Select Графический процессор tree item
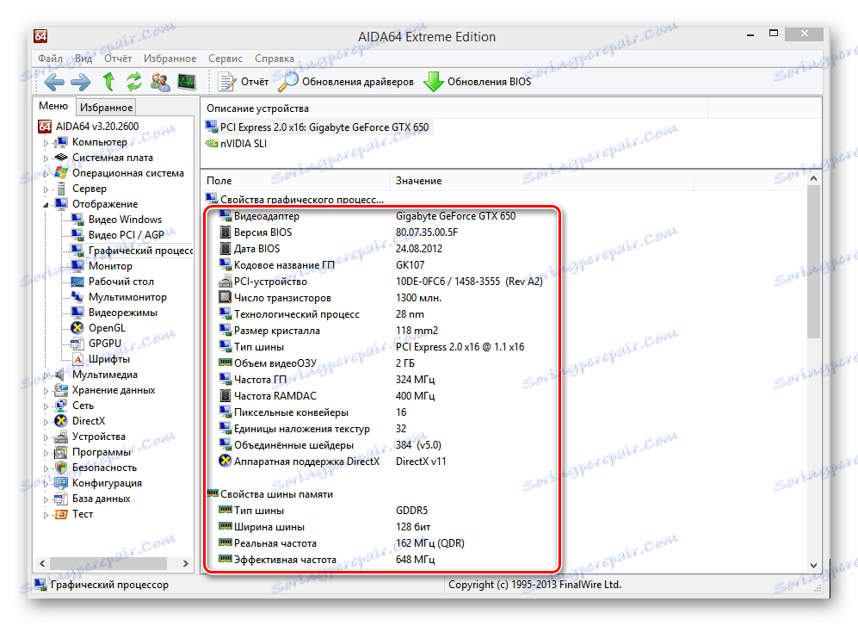This screenshot has width=858, height=626. [140, 251]
